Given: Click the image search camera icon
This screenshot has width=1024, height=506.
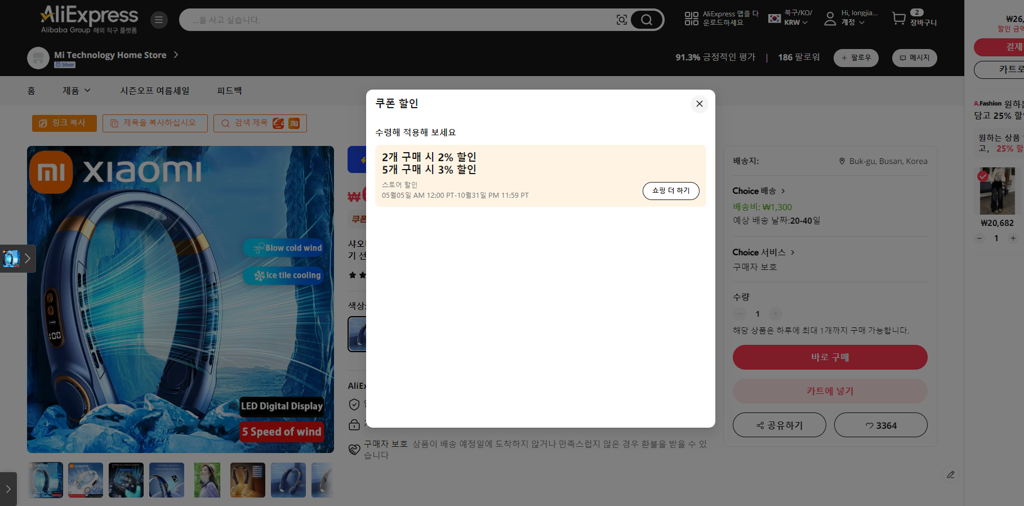Looking at the screenshot, I should point(622,20).
